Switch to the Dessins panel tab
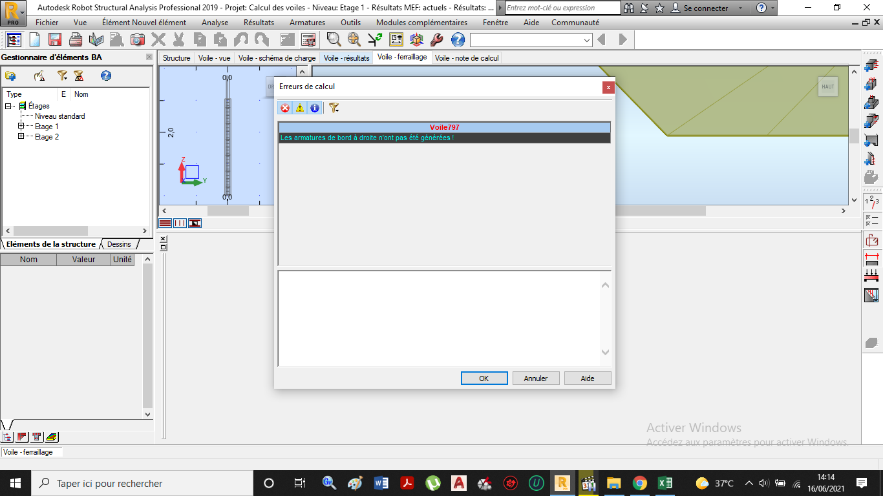 119,244
